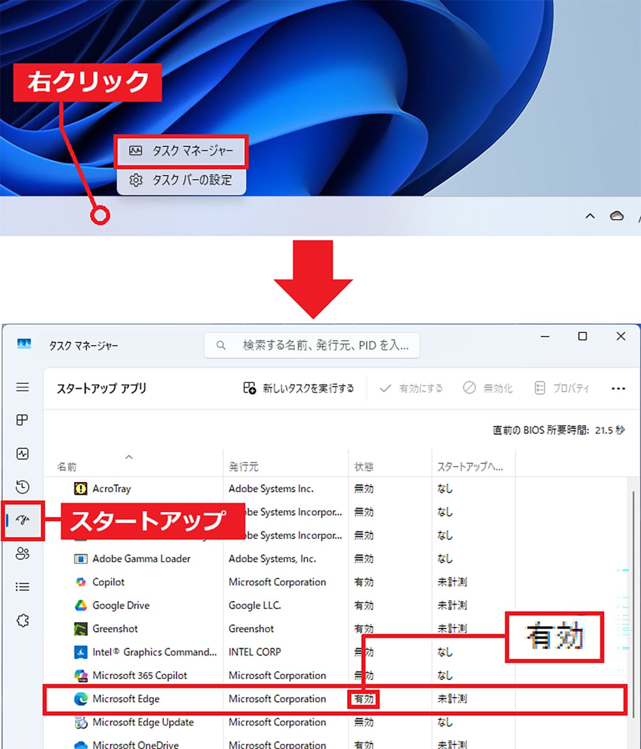641x749 pixels.
Task: Sort by 状態 column header
Action: tap(364, 467)
